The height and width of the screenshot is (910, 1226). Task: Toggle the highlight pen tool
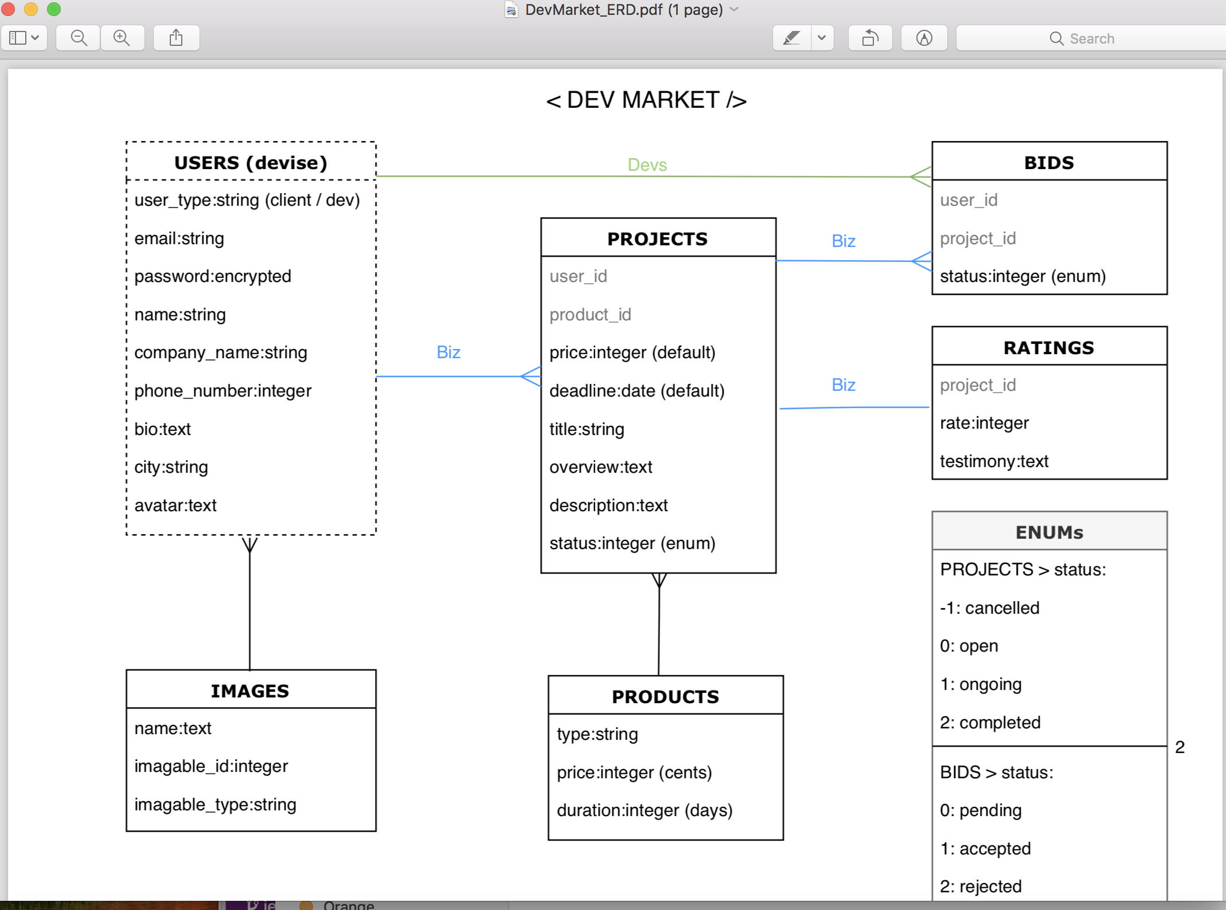[791, 38]
